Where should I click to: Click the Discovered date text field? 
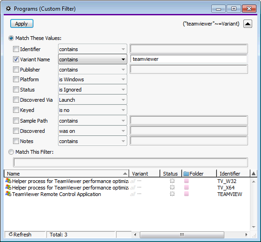click(x=189, y=131)
